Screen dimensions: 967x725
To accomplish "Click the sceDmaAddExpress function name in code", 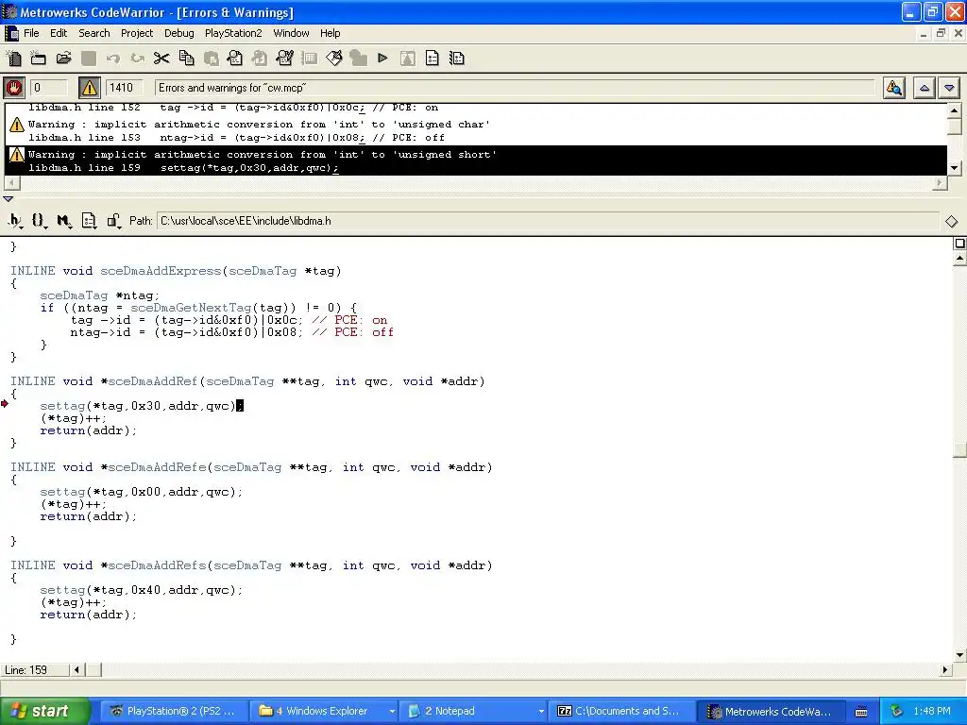I will pos(161,271).
